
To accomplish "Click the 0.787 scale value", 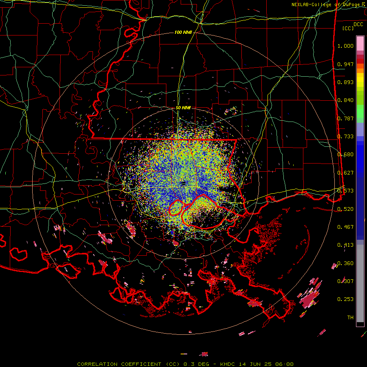I will 345,118.
